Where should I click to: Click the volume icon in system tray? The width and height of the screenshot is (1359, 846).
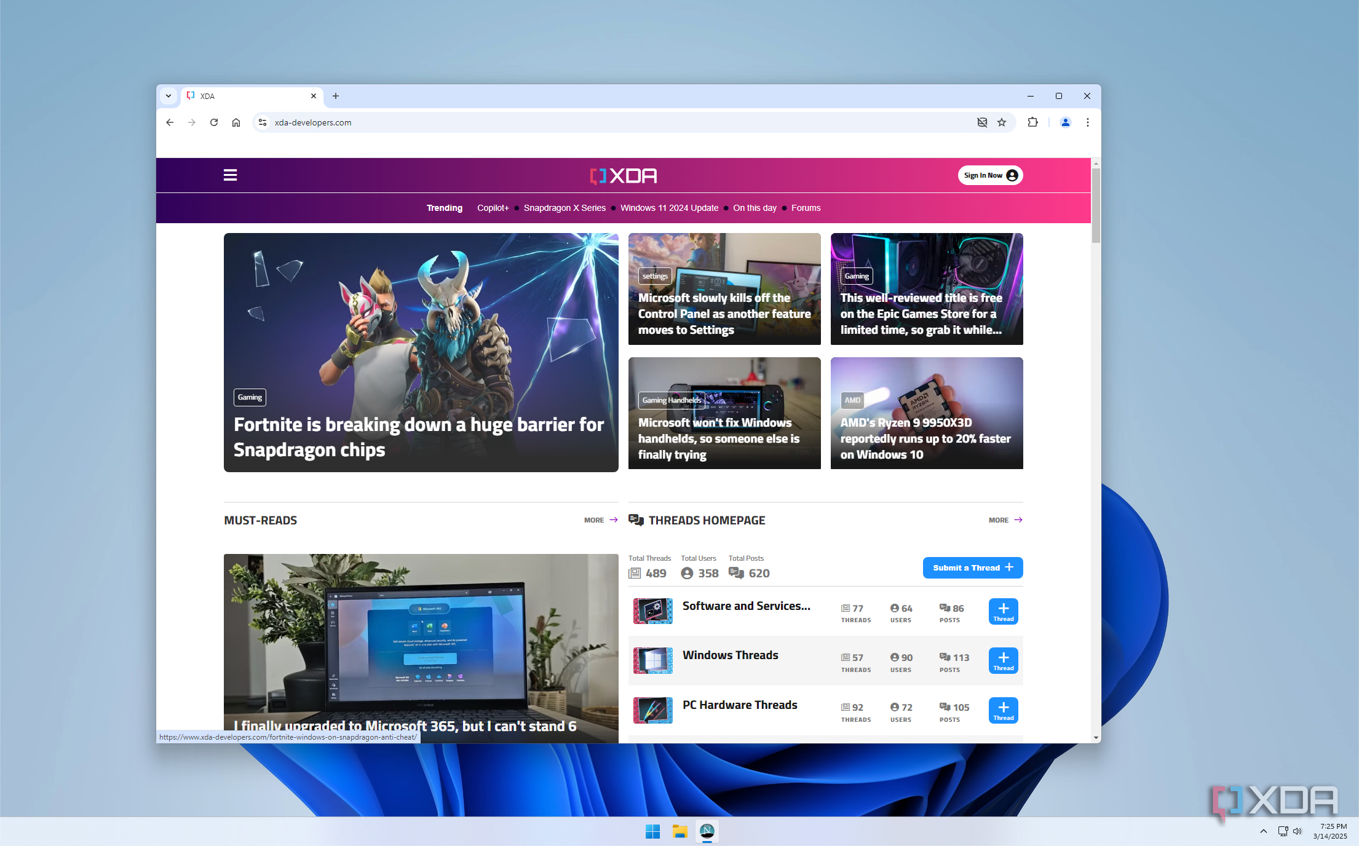(x=1298, y=831)
